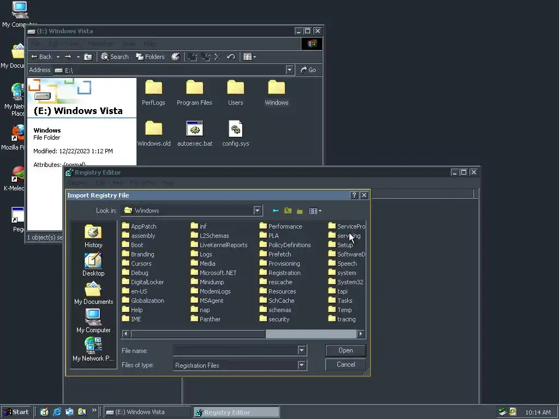This screenshot has height=419, width=559.
Task: Click Undo icon in Explorer toolbar
Action: tap(231, 57)
